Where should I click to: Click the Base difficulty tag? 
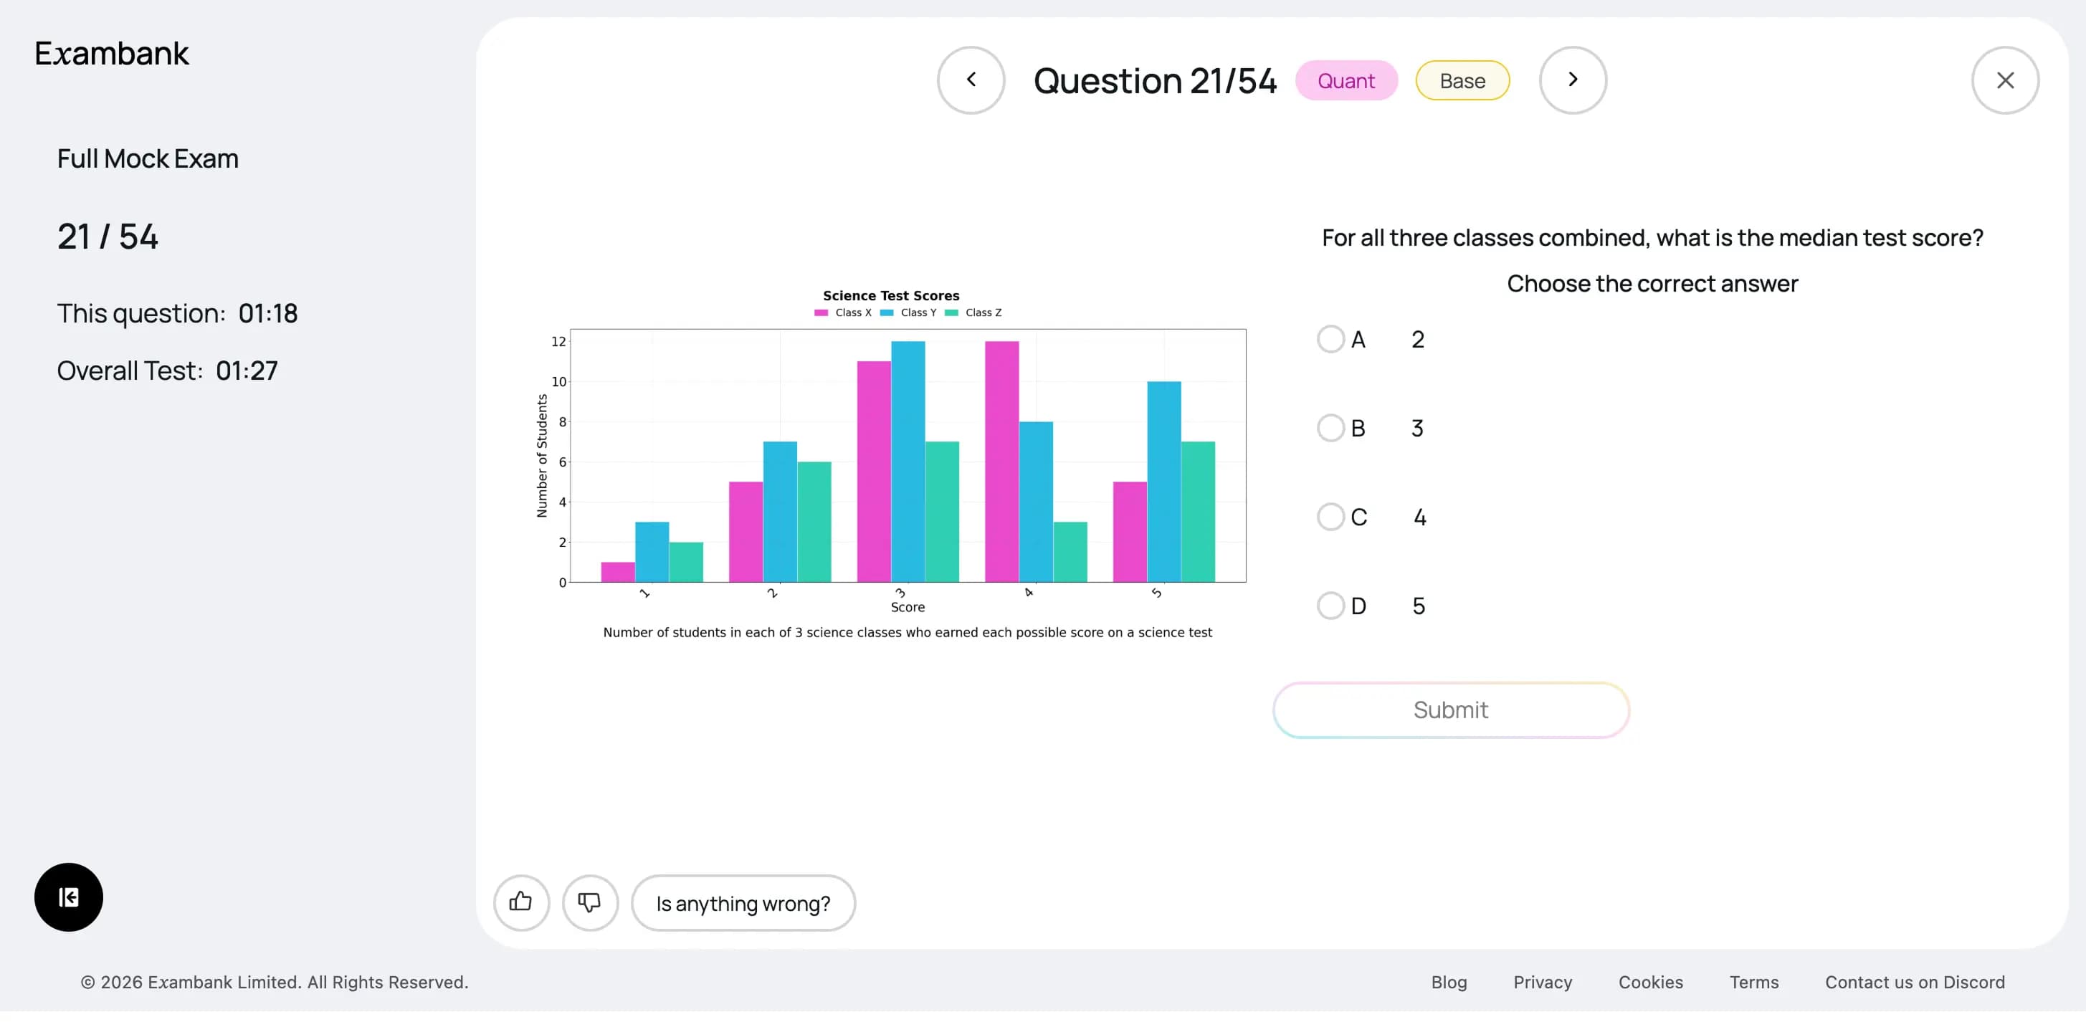click(1462, 81)
